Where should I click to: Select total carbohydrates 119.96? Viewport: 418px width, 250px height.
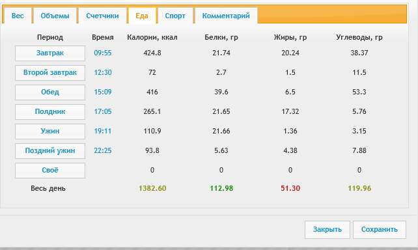(359, 188)
